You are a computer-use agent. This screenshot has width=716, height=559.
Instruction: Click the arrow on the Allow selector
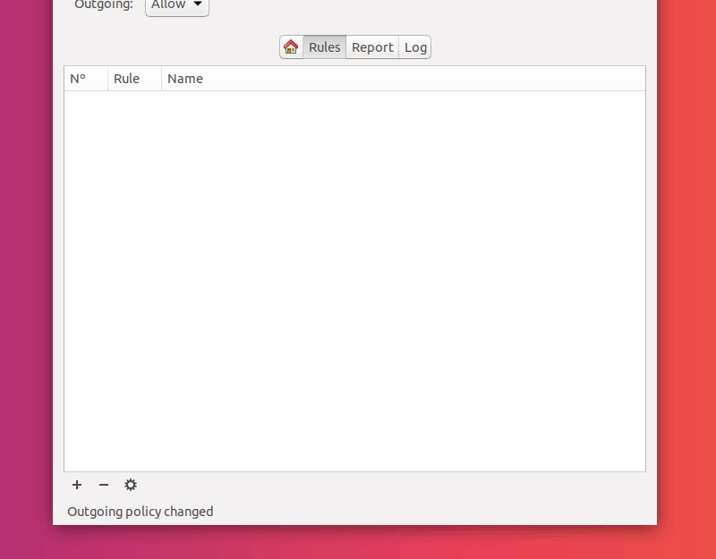pyautogui.click(x=197, y=4)
